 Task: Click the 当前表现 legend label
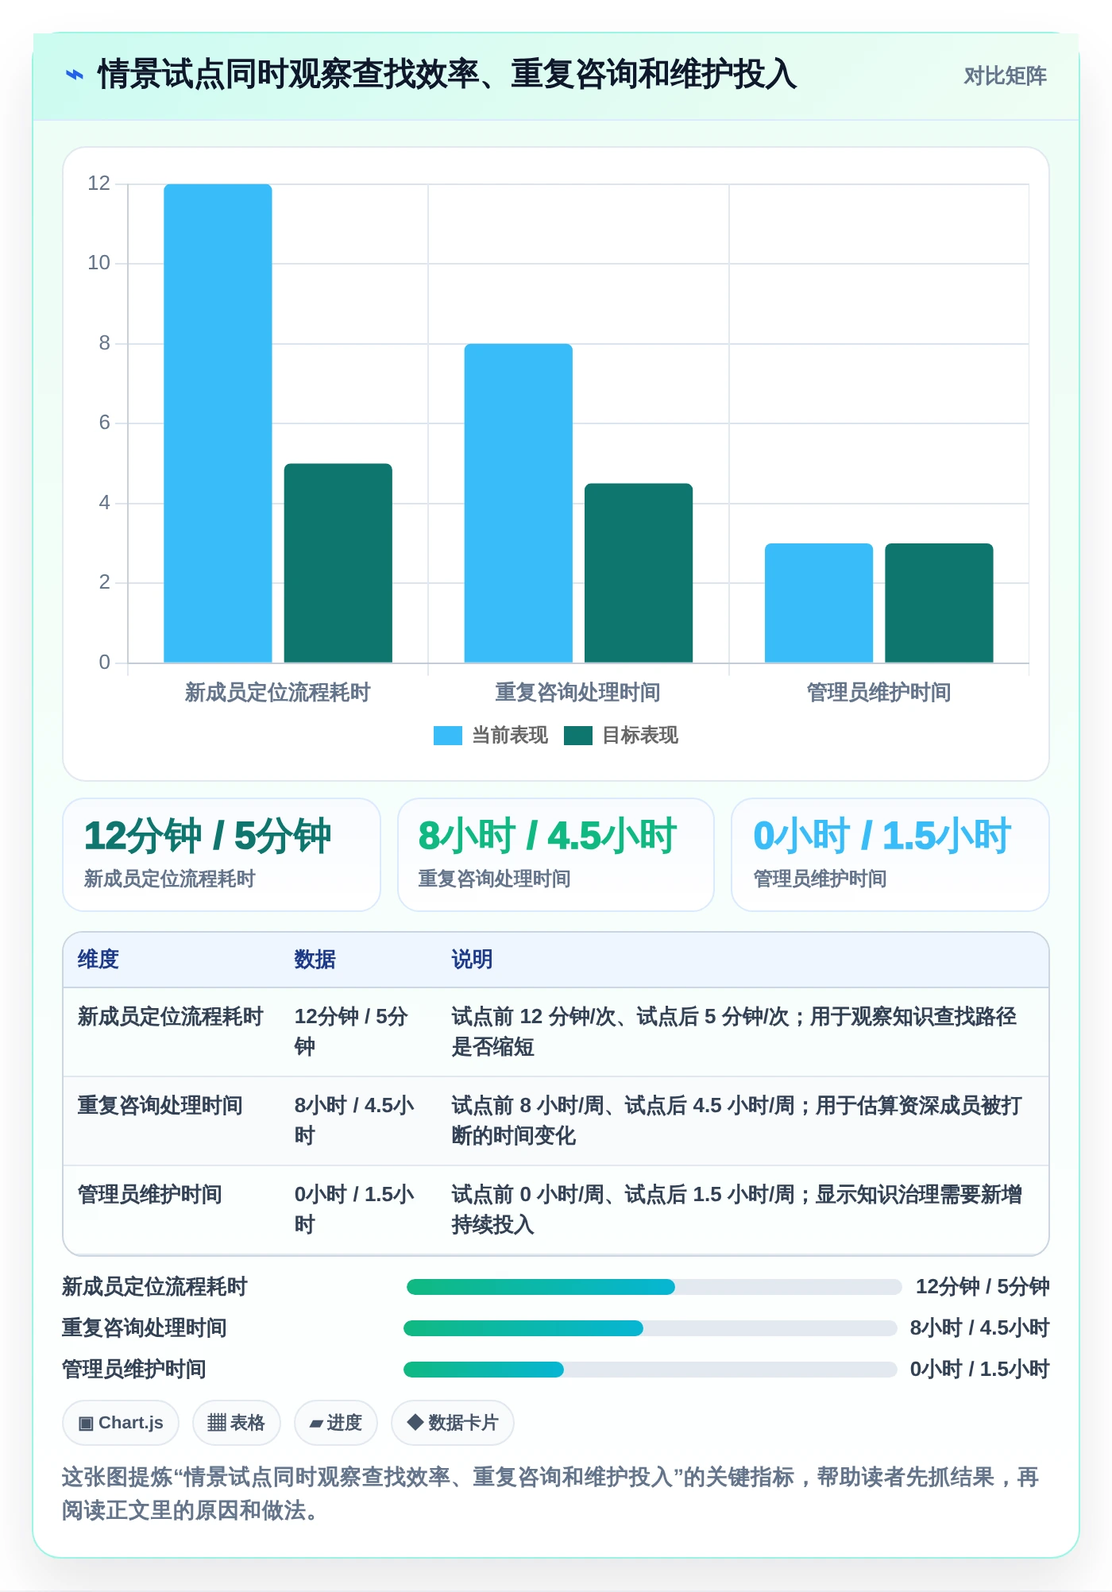509,736
